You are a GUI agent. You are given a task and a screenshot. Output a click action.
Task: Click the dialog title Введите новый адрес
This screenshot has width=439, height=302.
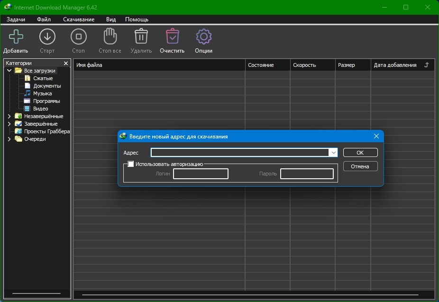click(x=178, y=137)
